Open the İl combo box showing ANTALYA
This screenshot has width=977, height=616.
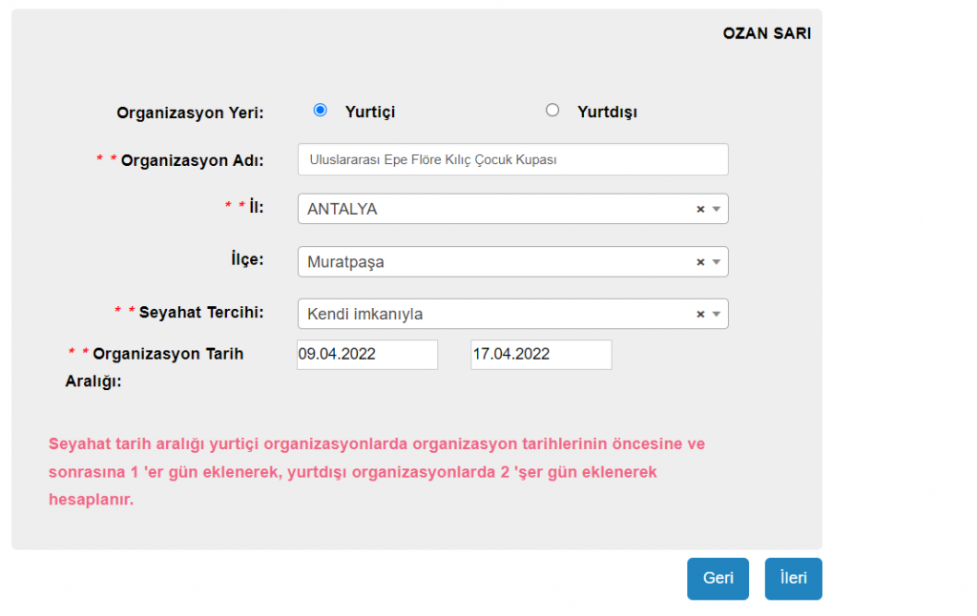496,209
